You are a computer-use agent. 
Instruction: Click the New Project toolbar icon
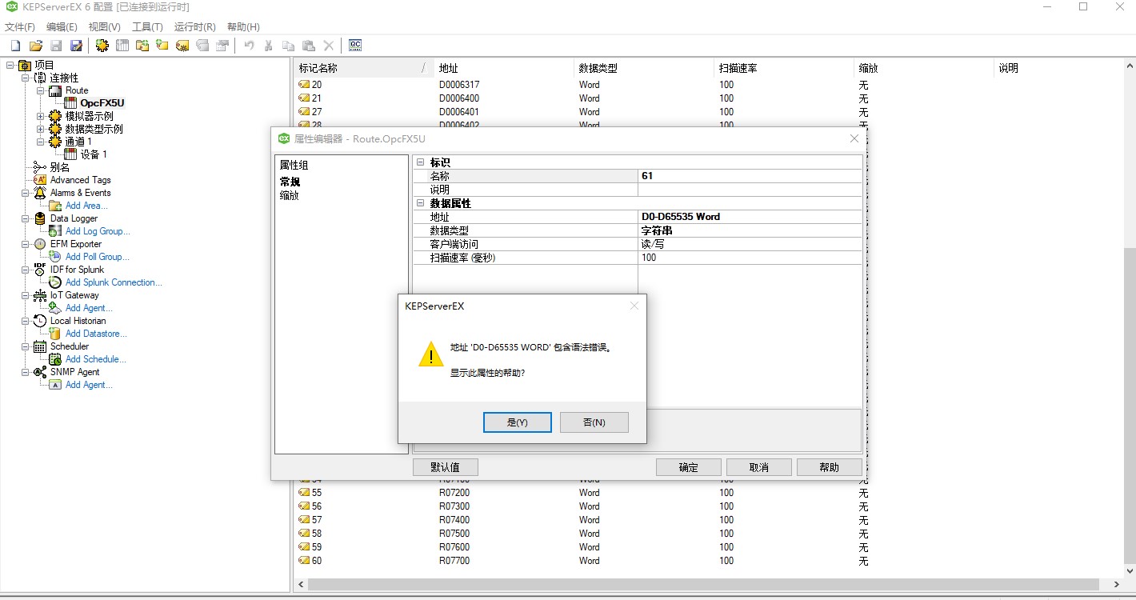[15, 46]
